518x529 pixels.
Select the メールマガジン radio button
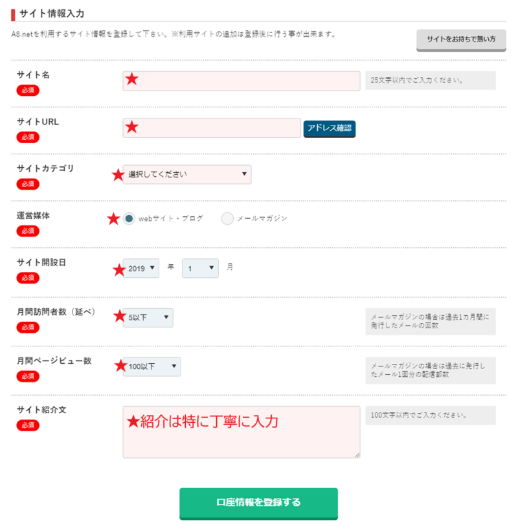pos(227,219)
